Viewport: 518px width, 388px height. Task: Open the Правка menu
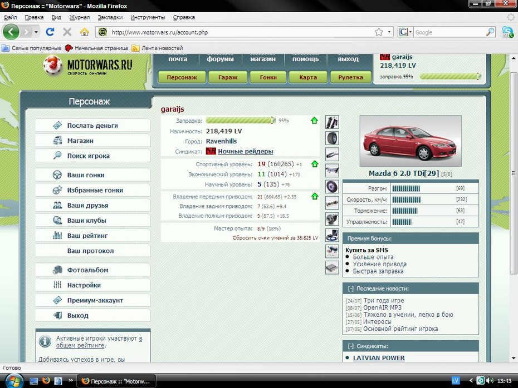[x=34, y=17]
